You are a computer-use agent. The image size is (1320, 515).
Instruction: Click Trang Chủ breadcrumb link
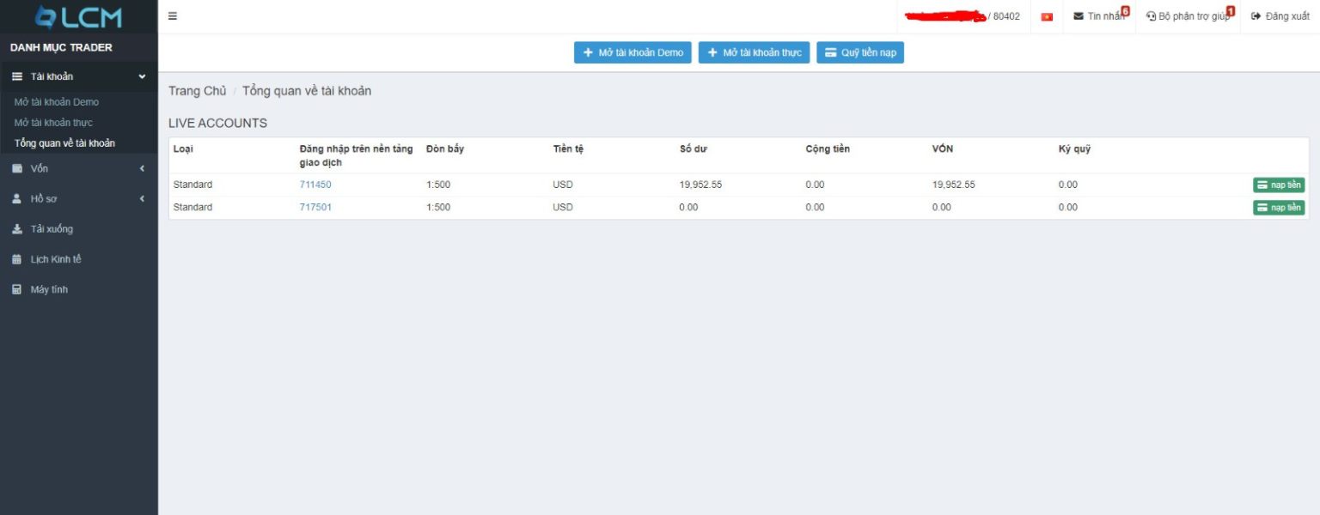198,91
